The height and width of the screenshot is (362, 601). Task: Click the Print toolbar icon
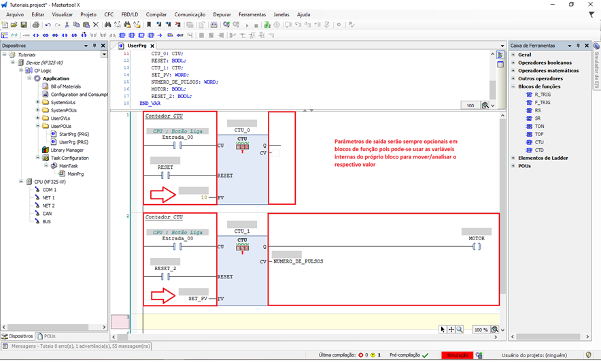coord(35,24)
